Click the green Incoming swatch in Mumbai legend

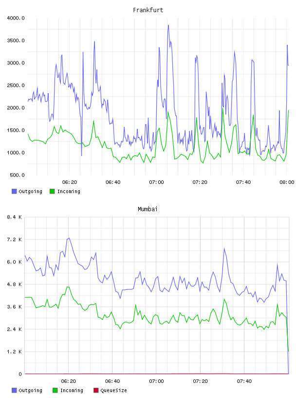[55, 390]
